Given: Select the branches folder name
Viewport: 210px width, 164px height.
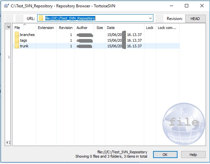Looking at the screenshot, I should click(27, 35).
